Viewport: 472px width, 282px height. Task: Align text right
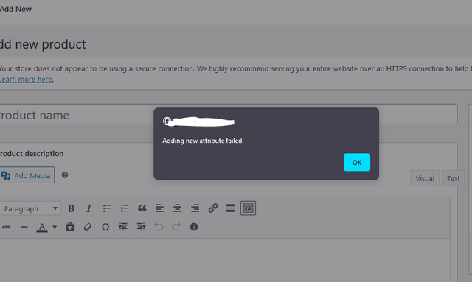coord(195,208)
